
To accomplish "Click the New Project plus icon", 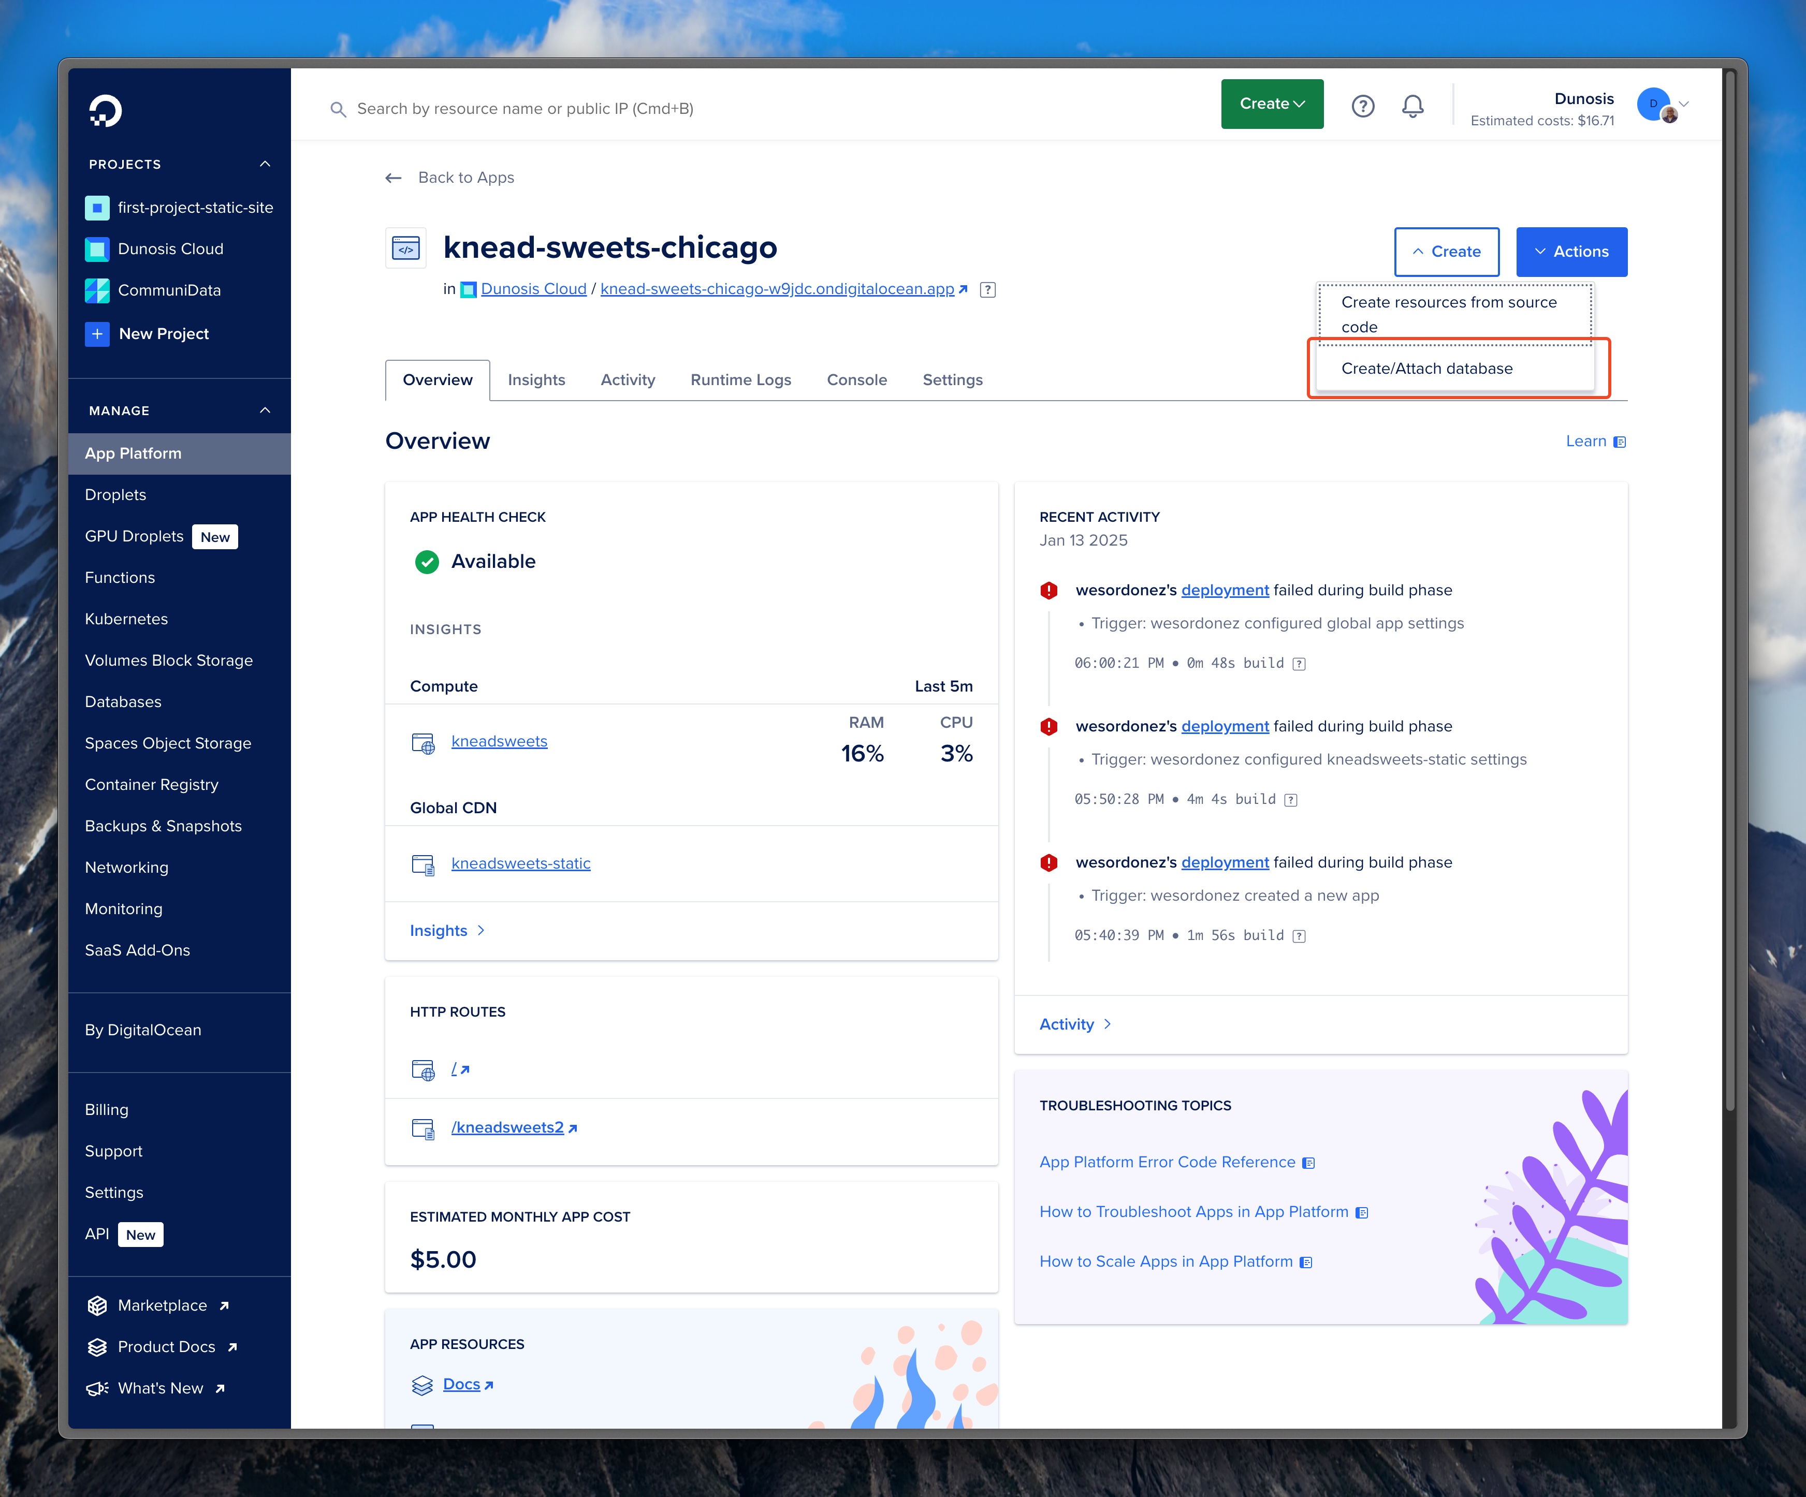I will 97,334.
